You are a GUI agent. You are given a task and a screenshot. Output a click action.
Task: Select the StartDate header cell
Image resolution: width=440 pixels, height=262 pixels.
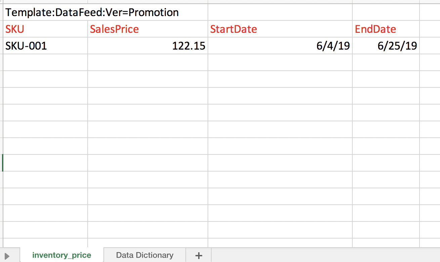280,29
